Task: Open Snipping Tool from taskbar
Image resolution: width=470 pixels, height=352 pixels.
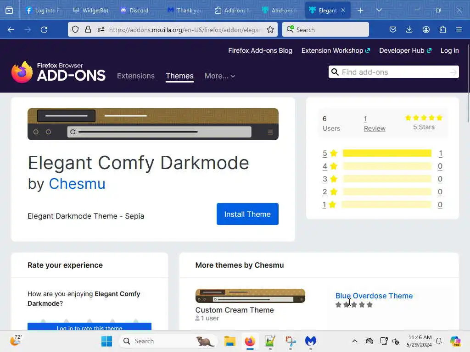Action: click(x=291, y=341)
